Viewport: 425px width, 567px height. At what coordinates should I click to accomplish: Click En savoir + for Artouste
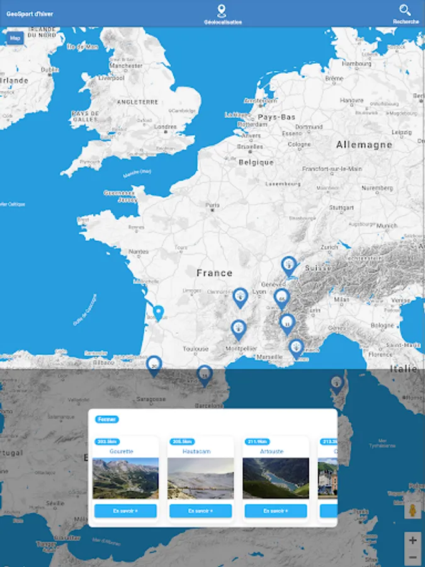point(276,511)
